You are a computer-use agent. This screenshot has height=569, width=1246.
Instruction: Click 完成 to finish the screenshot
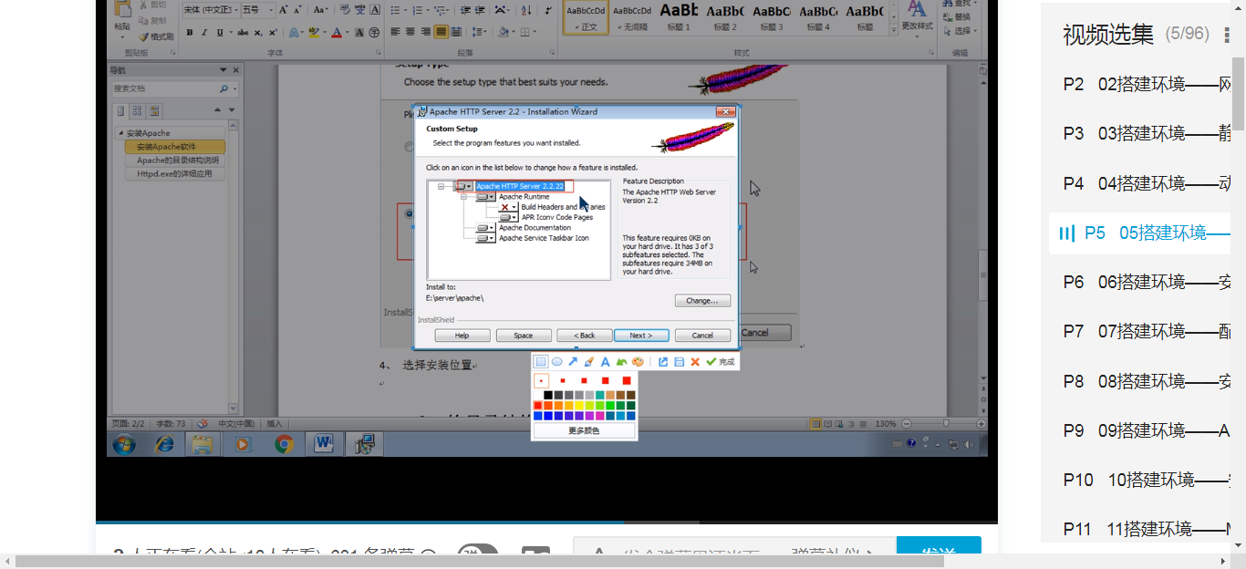coord(720,362)
